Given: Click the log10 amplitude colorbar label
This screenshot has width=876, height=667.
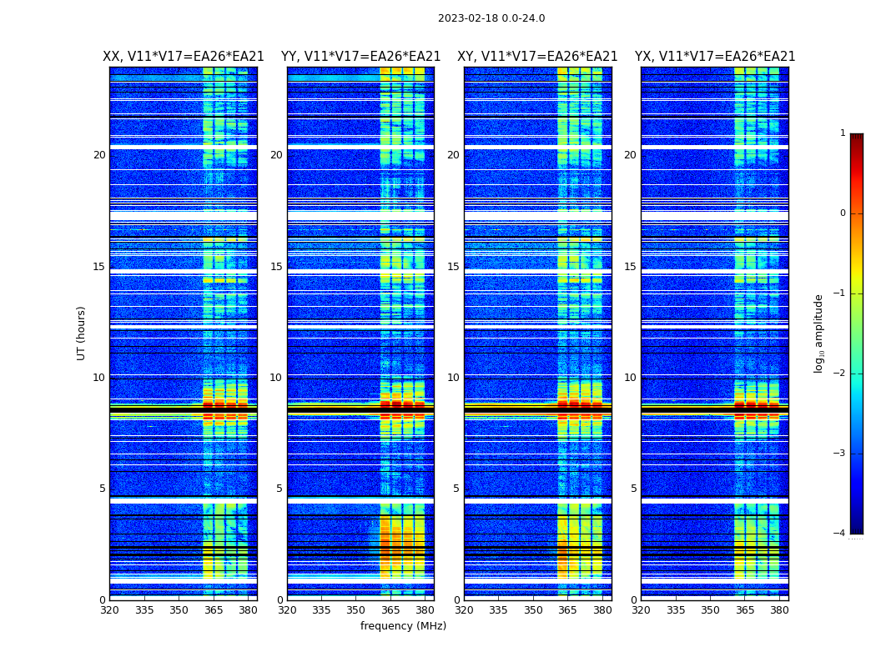Looking at the screenshot, I should coord(819,333).
